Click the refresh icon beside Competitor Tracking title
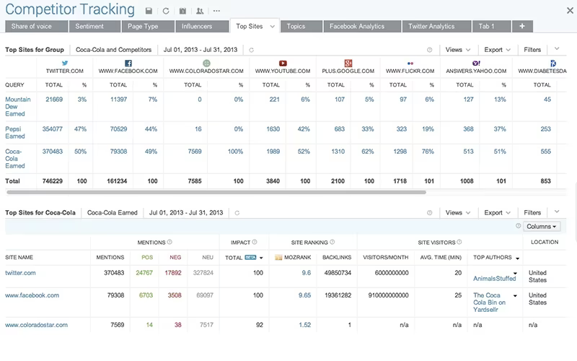 pyautogui.click(x=166, y=11)
